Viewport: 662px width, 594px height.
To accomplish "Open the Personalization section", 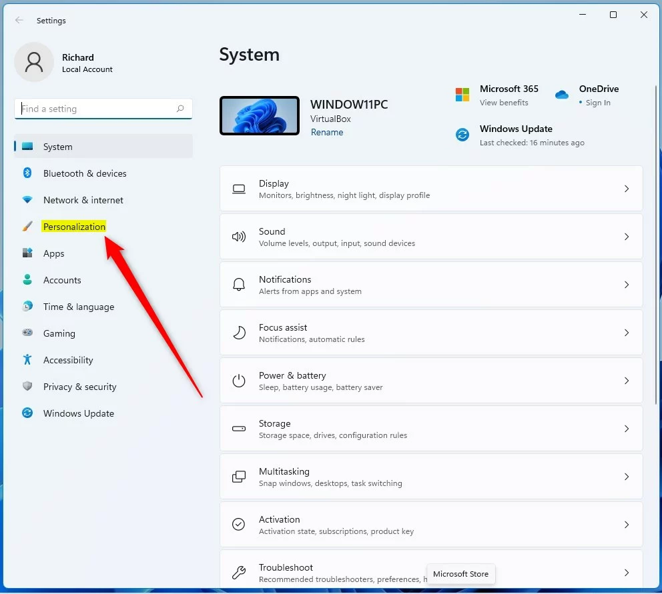I will pyautogui.click(x=74, y=227).
